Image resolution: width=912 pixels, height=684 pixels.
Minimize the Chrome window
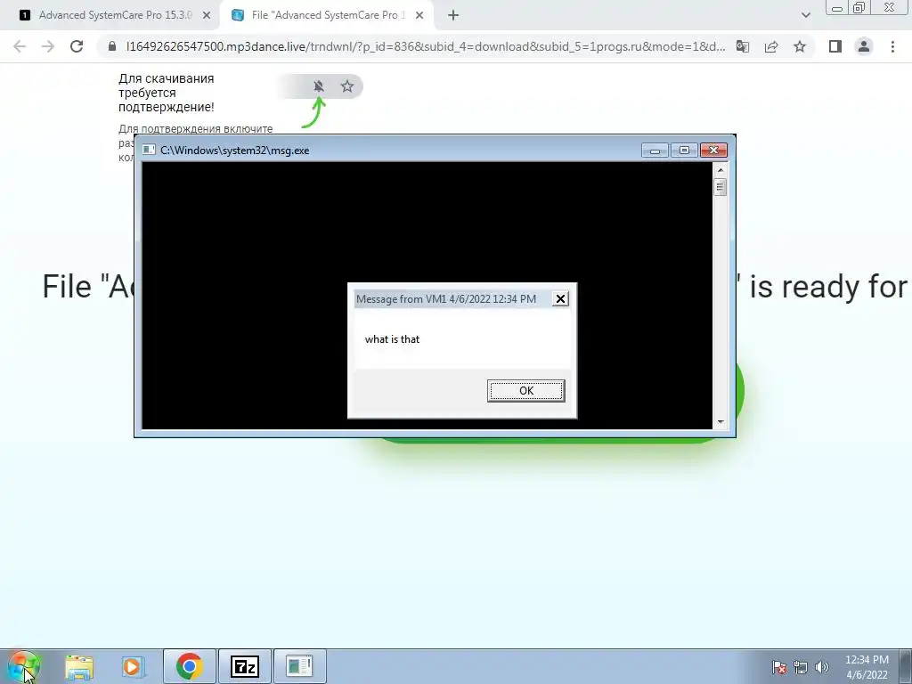[x=837, y=7]
